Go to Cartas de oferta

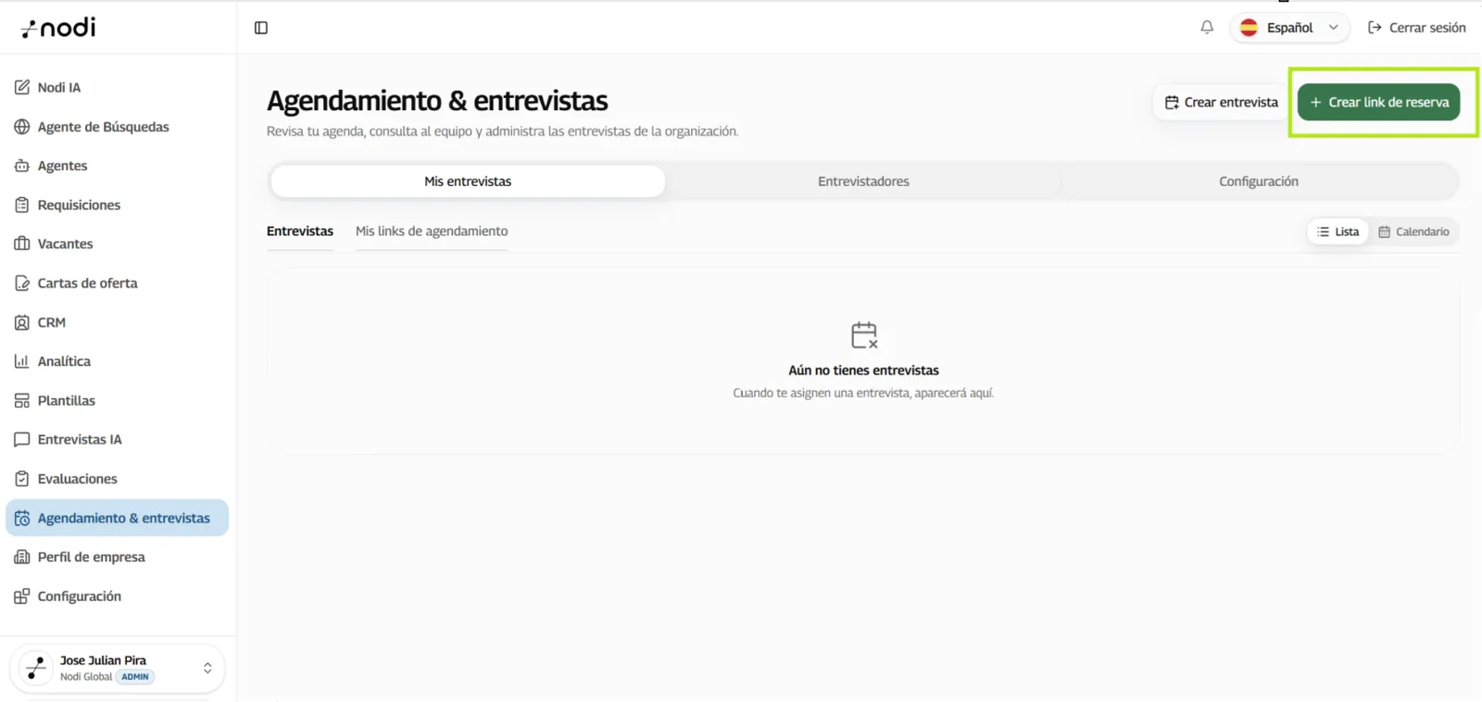pyautogui.click(x=117, y=283)
